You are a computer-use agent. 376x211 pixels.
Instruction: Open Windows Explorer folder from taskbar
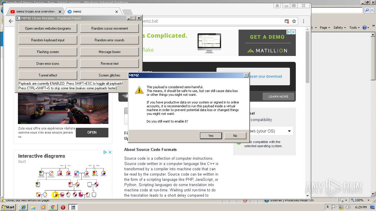[x=33, y=207]
